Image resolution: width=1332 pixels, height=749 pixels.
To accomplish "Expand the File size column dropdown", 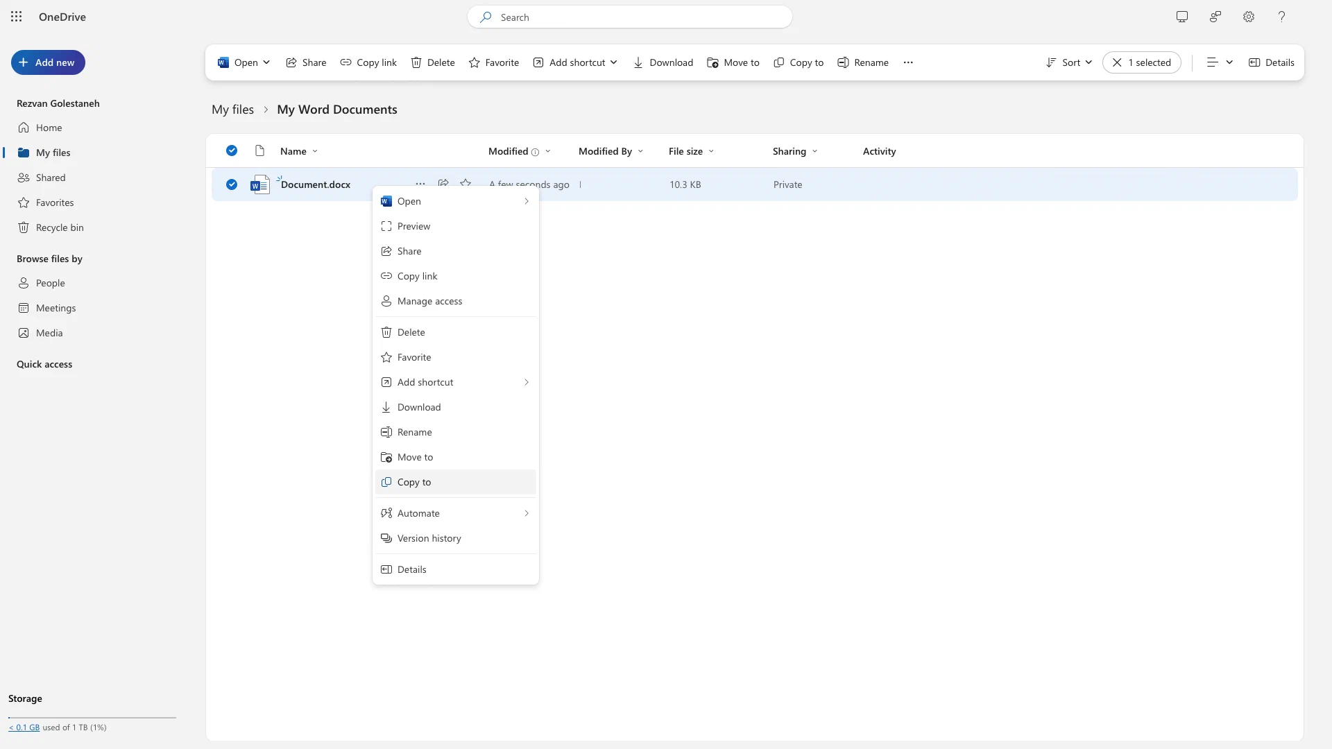I will coord(711,151).
